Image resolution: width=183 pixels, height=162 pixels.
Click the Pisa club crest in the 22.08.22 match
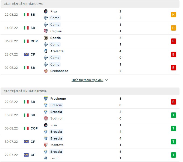(x=46, y=11)
